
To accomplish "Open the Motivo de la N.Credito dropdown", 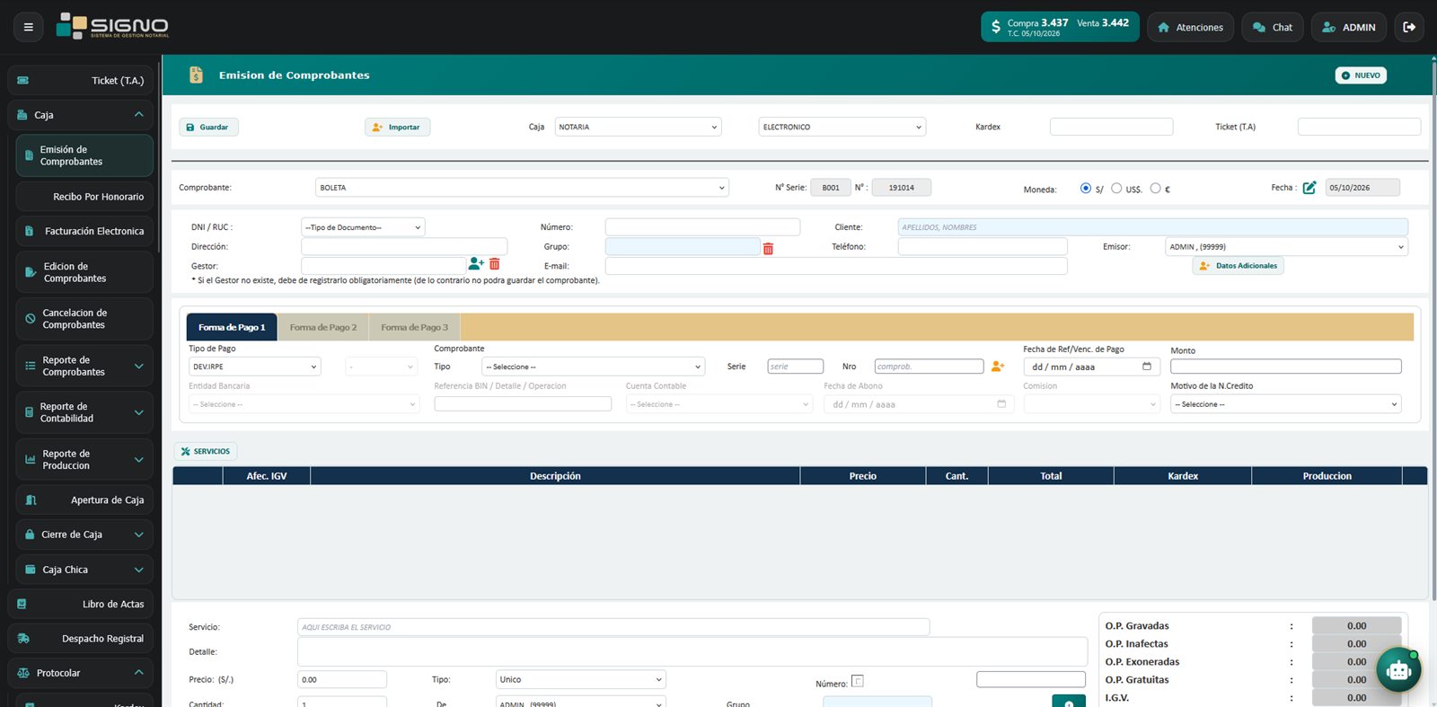I will click(x=1285, y=404).
